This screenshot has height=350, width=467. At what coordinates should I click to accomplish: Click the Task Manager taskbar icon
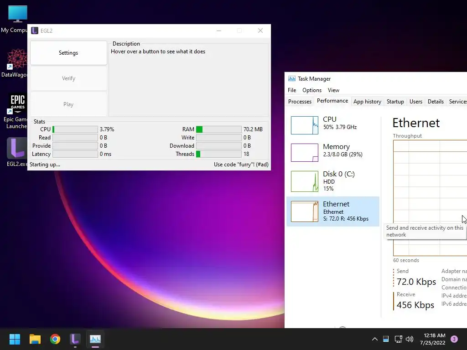pos(95,339)
